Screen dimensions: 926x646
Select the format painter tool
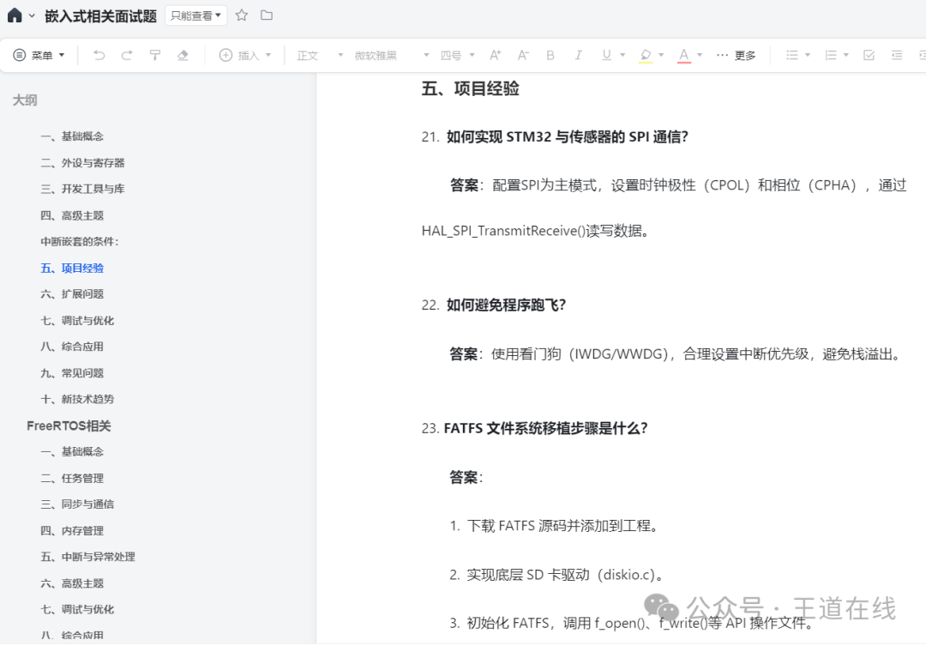click(155, 55)
